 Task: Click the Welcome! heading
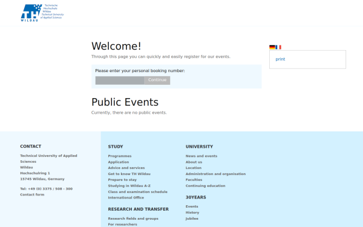tap(116, 46)
